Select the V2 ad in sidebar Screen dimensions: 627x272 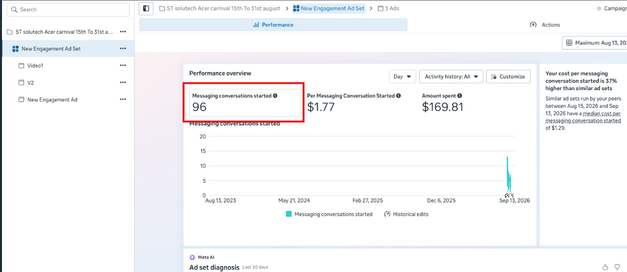tap(30, 83)
